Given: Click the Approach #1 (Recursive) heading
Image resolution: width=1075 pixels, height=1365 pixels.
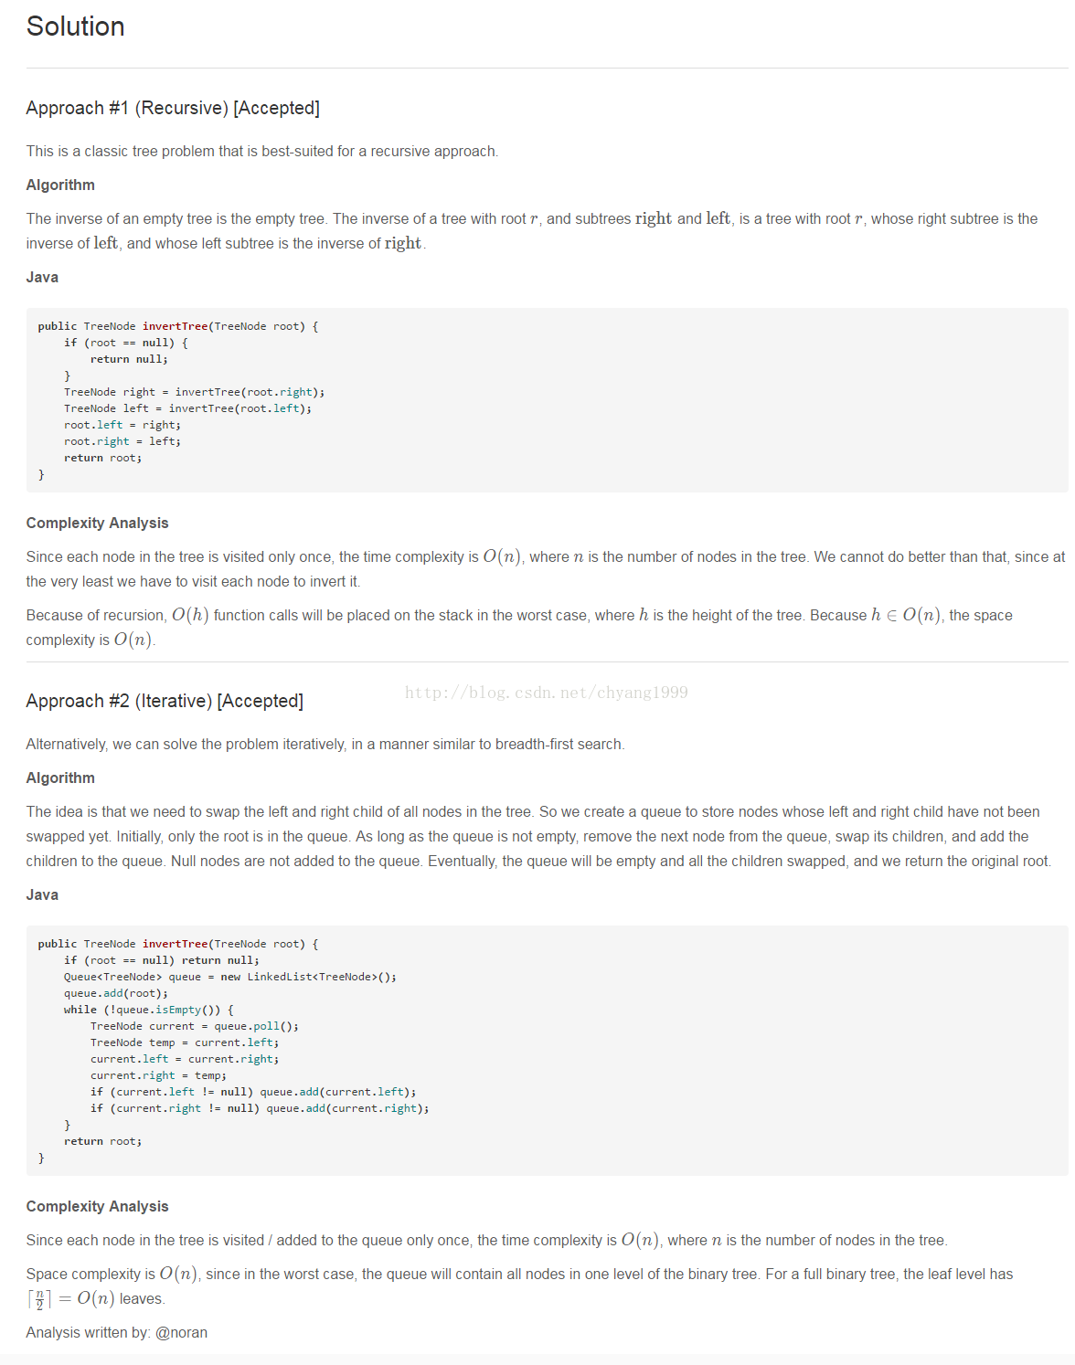Looking at the screenshot, I should point(173,108).
